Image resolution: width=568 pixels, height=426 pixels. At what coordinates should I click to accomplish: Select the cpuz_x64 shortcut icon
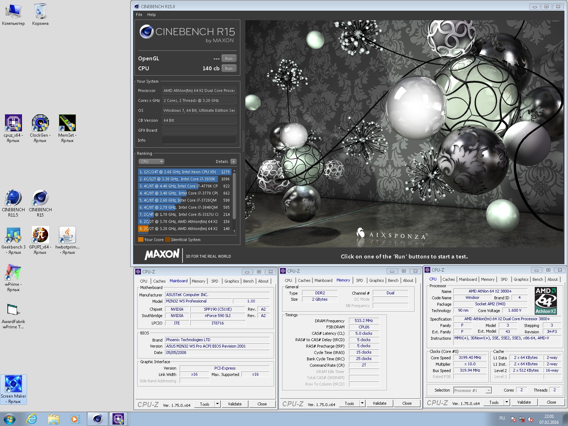13,129
